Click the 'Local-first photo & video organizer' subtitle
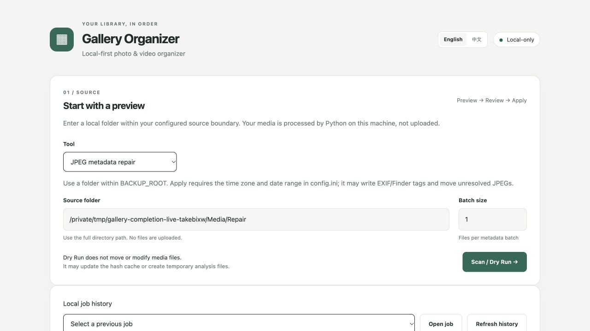 [x=134, y=54]
